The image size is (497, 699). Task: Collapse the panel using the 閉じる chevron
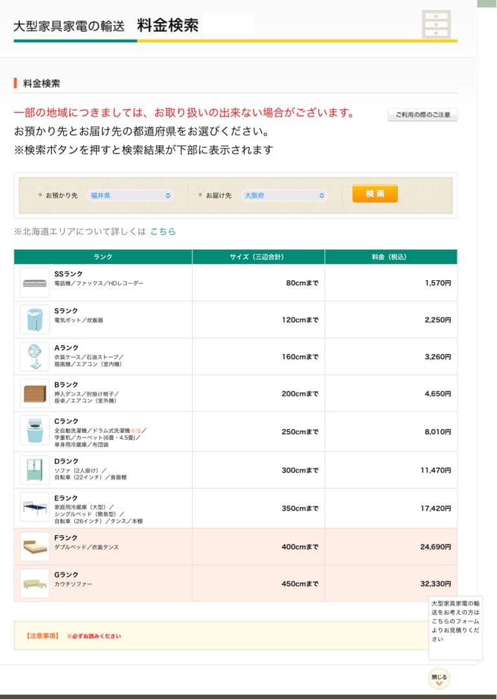(439, 678)
